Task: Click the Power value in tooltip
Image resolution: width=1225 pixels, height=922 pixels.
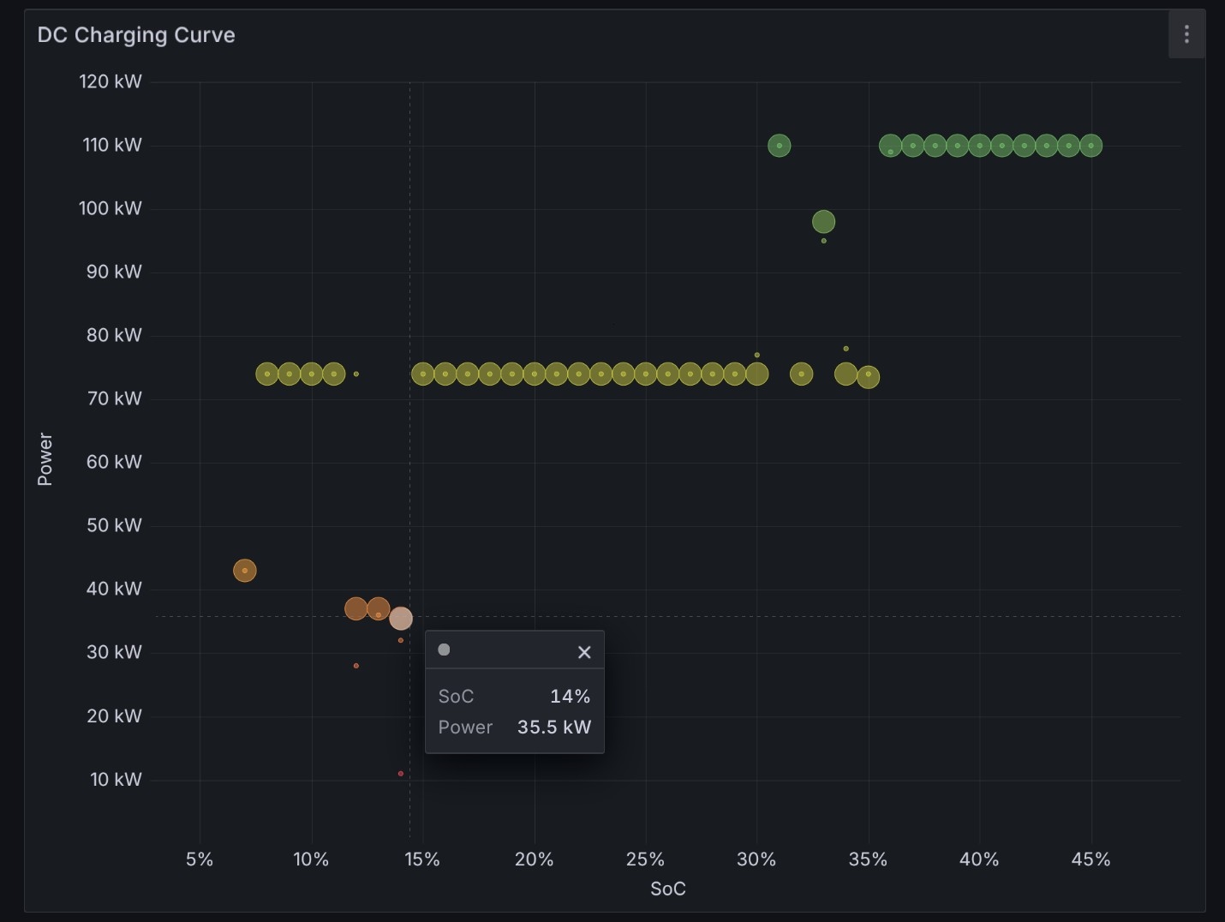Action: 554,727
